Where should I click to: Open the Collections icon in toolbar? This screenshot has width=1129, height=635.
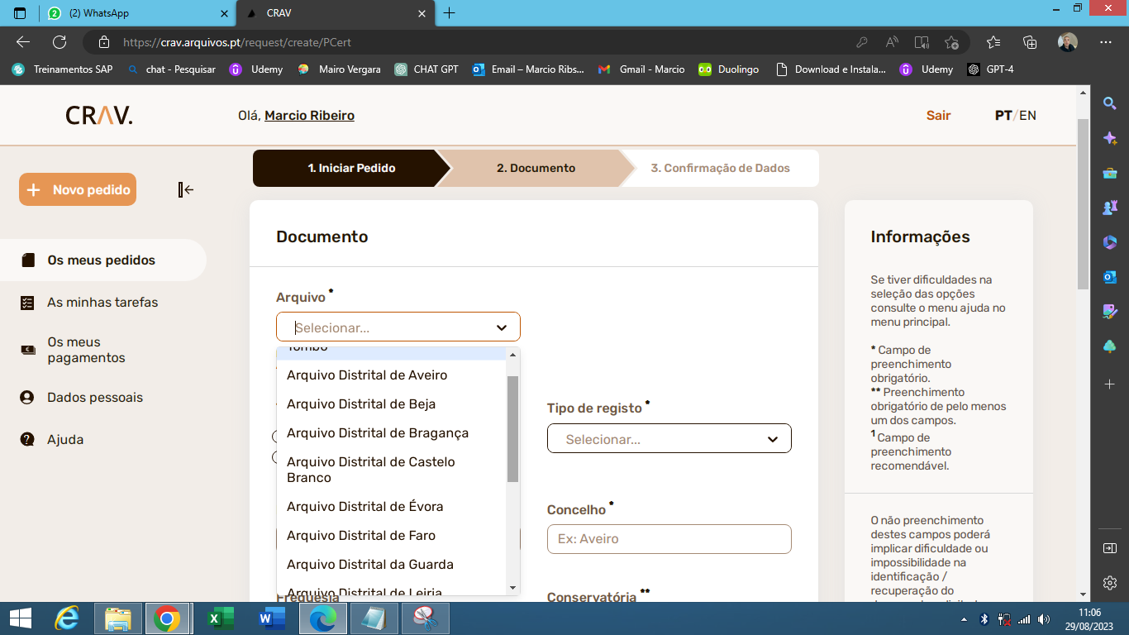point(1030,42)
